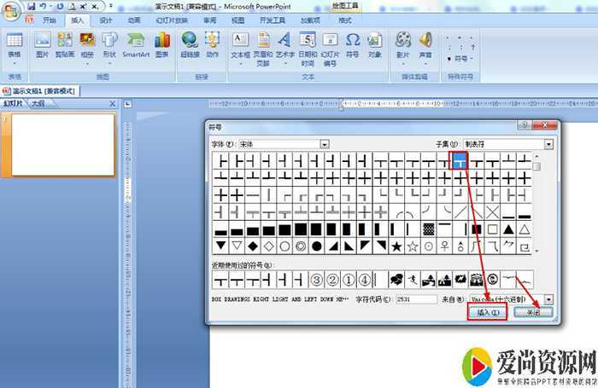Expand the 来自 Unicode source dropdown
598x388 pixels.
point(548,299)
